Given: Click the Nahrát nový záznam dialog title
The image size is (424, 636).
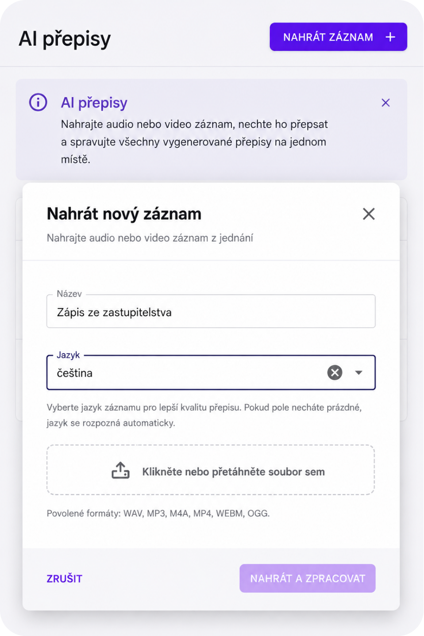Looking at the screenshot, I should 124,214.
